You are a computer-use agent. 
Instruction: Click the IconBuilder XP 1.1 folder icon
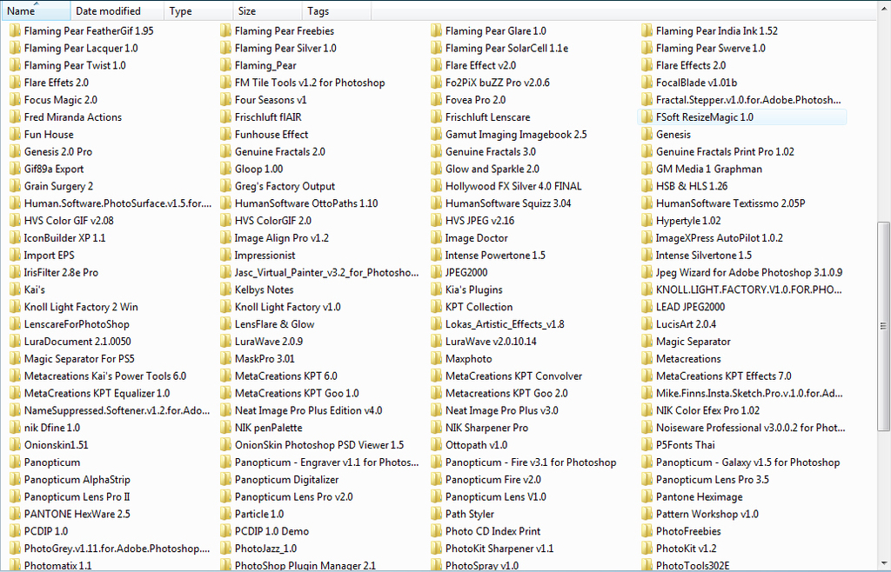(16, 238)
